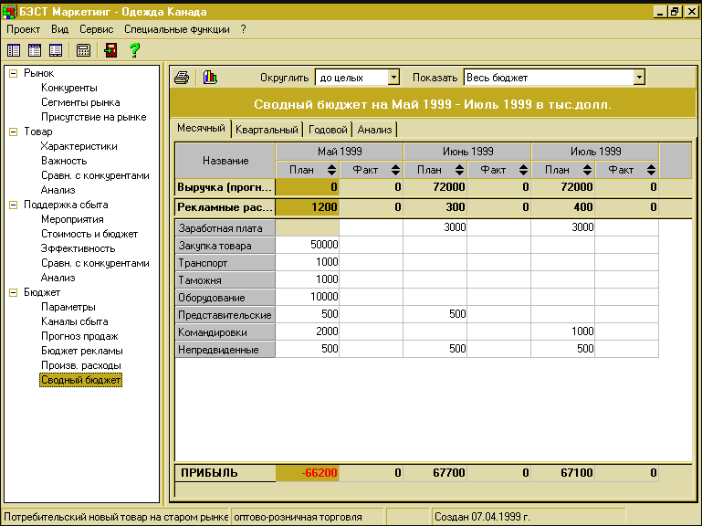Image resolution: width=702 pixels, height=526 pixels.
Task: Switch to the Анализ budget tab
Action: [374, 130]
